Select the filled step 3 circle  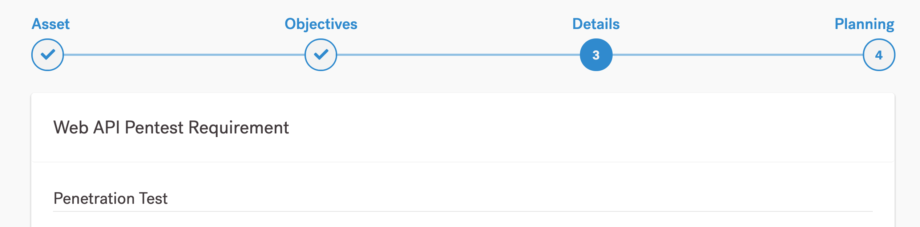pyautogui.click(x=596, y=55)
